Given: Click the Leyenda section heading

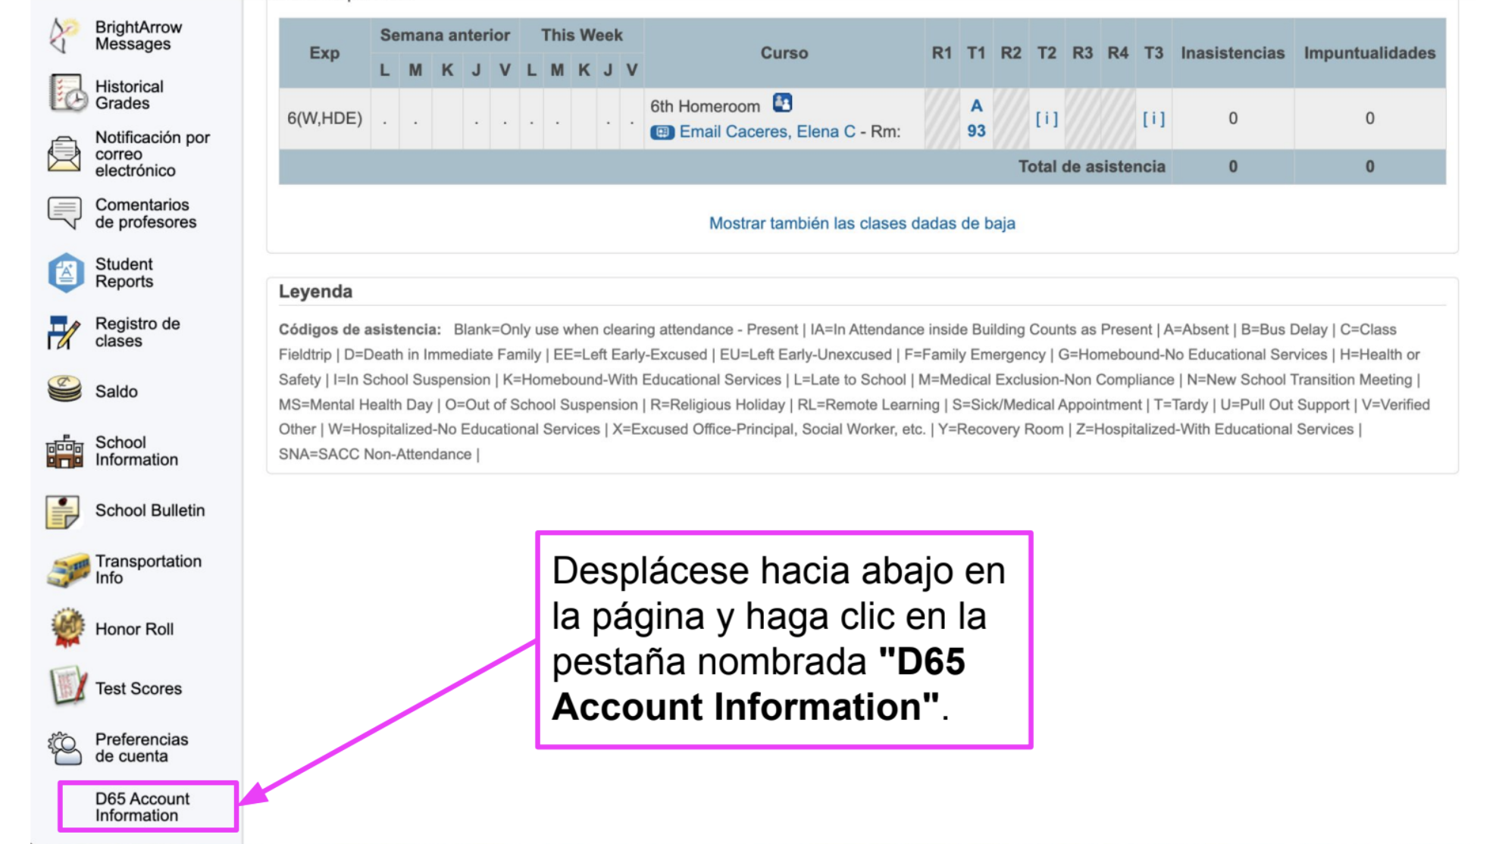Looking at the screenshot, I should click(315, 292).
